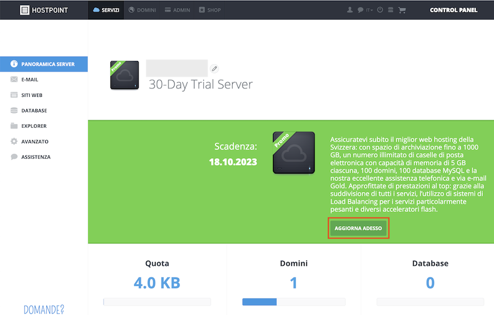Image resolution: width=494 pixels, height=315 pixels.
Task: Click the Quota usage progress bar
Action: pyautogui.click(x=157, y=302)
